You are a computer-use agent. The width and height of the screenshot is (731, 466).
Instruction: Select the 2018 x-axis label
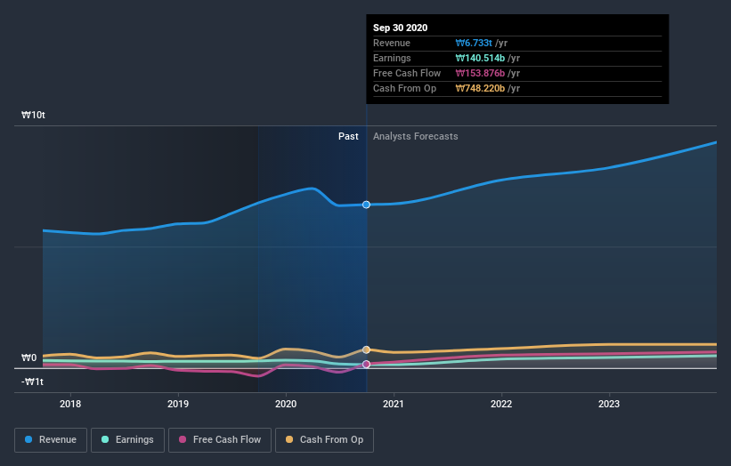pos(70,404)
